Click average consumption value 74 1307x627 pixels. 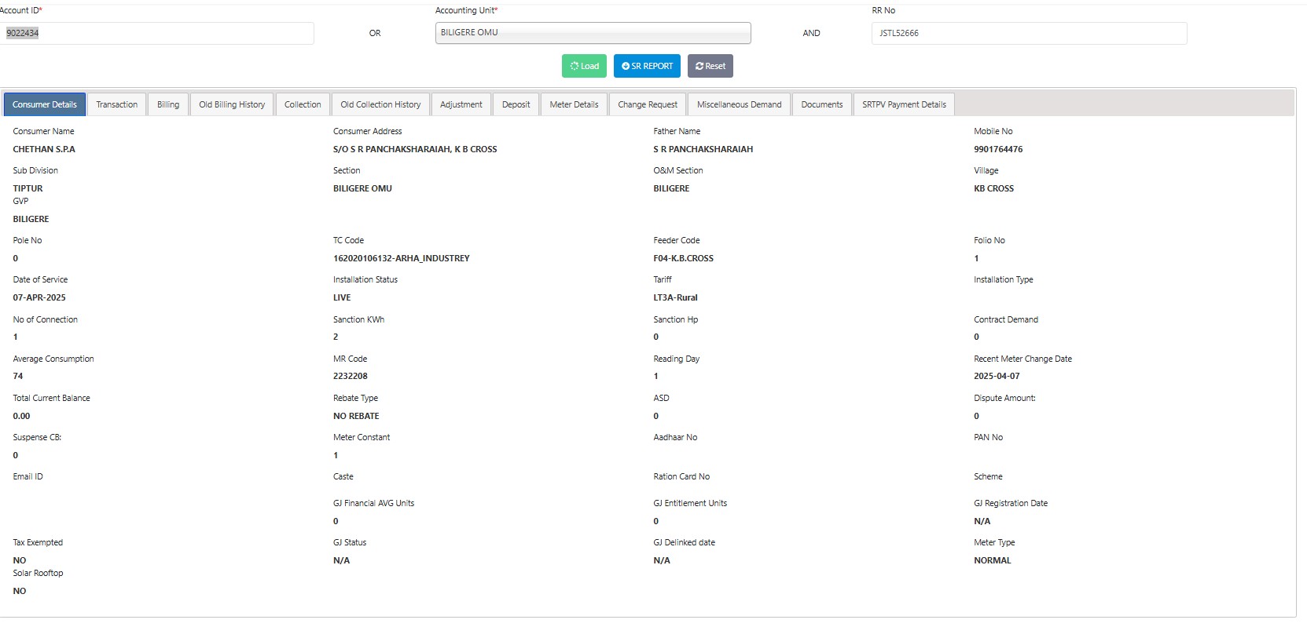tap(18, 376)
